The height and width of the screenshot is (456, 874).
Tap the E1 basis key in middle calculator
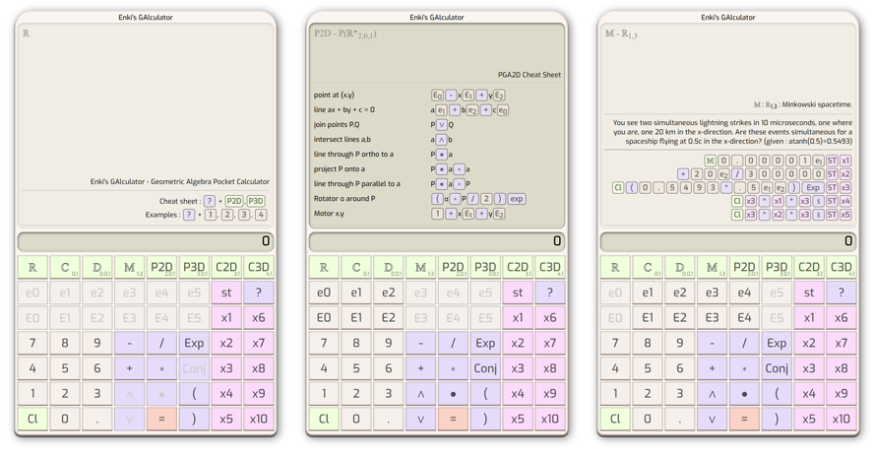pyautogui.click(x=356, y=318)
